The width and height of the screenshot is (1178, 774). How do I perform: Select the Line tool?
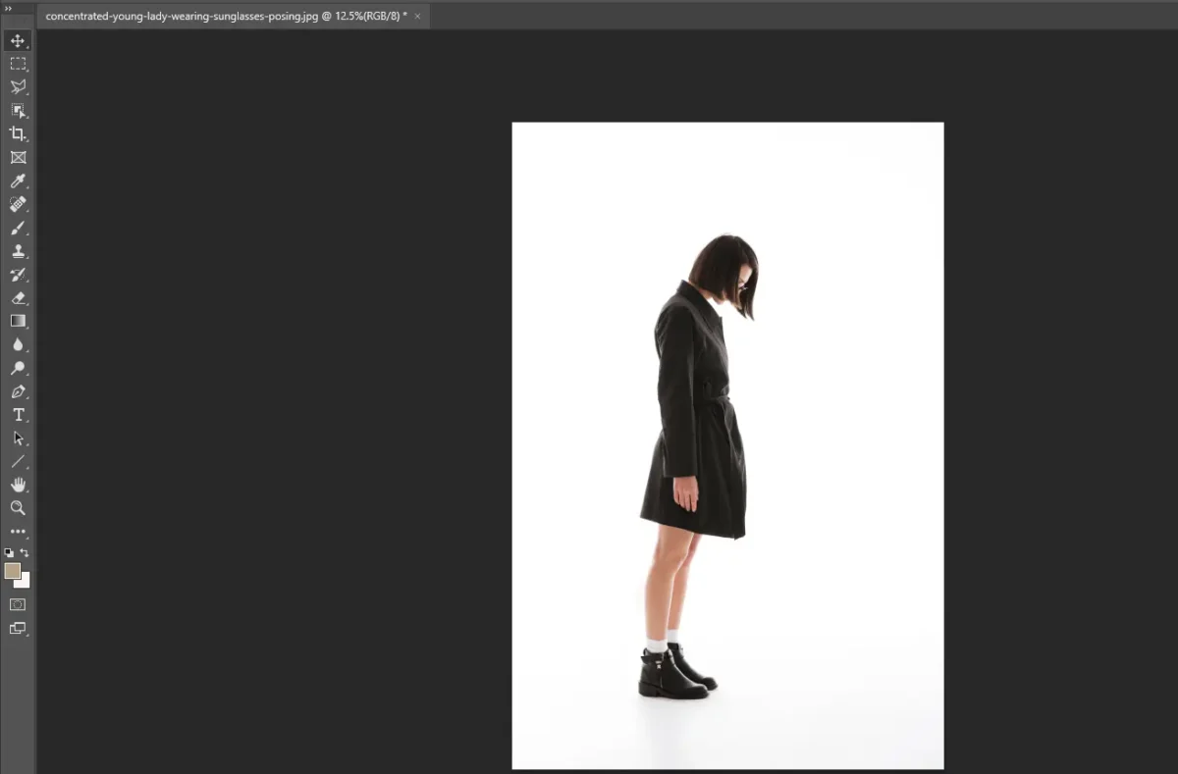point(18,461)
